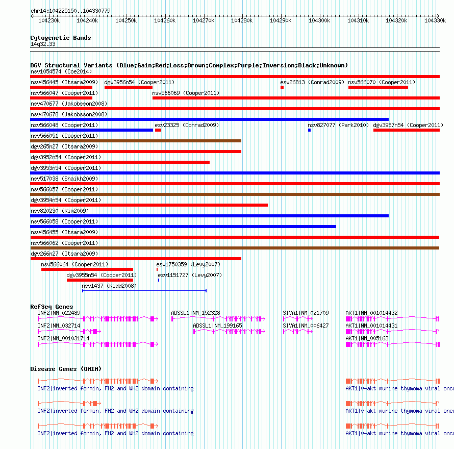Click the nsv1437 thin blue span line

(144, 291)
